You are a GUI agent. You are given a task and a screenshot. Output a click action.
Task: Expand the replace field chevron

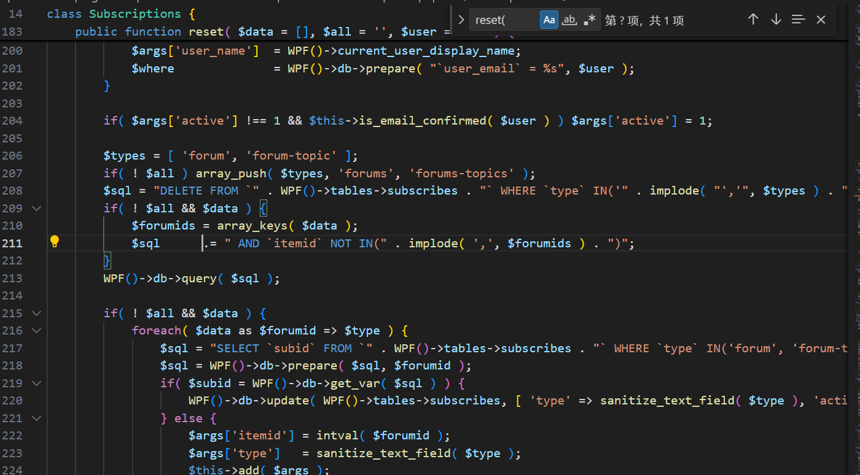click(x=461, y=20)
